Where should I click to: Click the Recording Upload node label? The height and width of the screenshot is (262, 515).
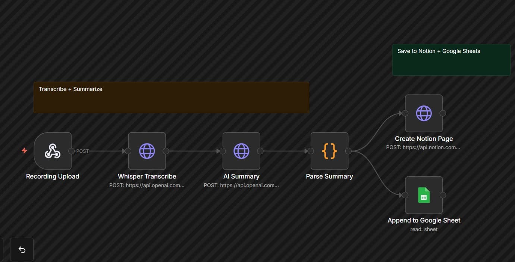point(53,176)
